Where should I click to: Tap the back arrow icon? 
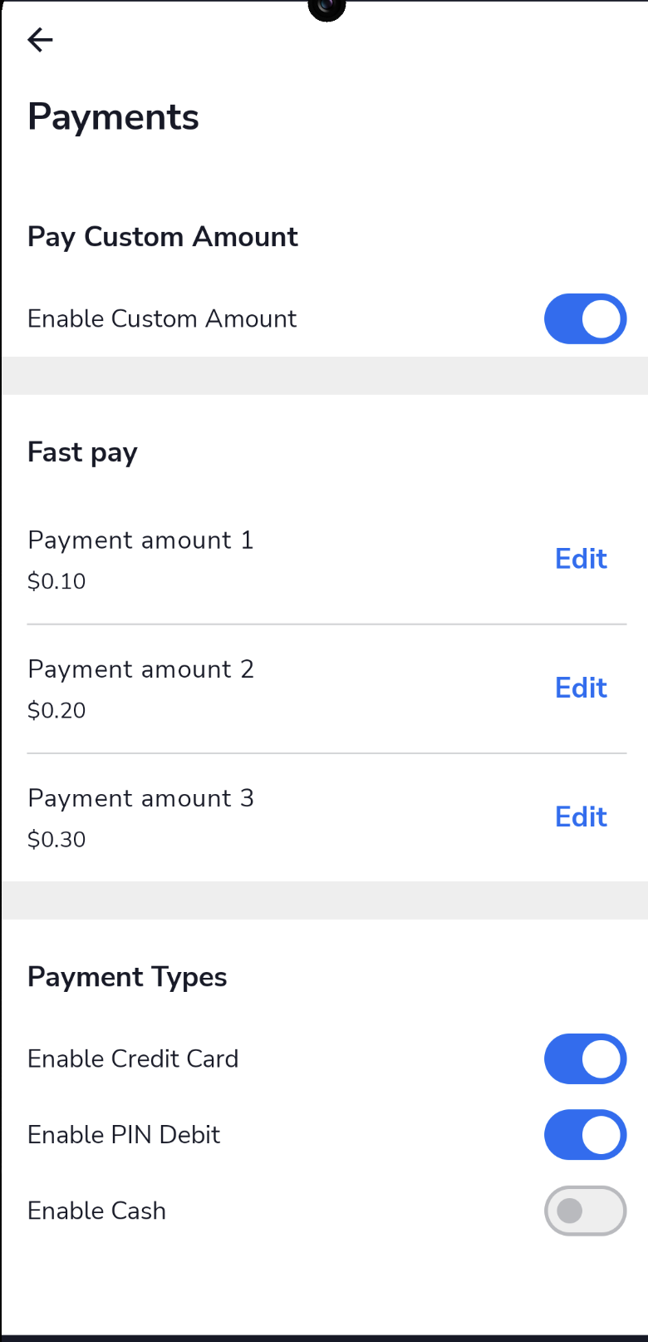click(x=40, y=40)
